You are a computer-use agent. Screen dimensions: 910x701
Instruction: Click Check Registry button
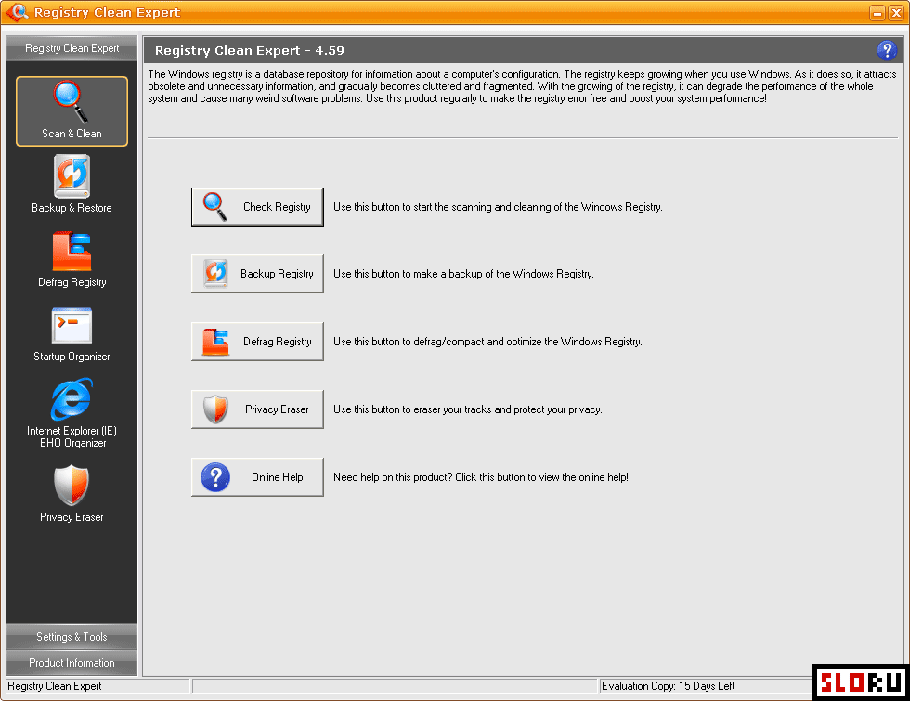(258, 206)
